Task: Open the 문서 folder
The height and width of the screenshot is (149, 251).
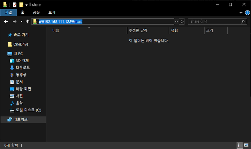Action: coord(19,82)
